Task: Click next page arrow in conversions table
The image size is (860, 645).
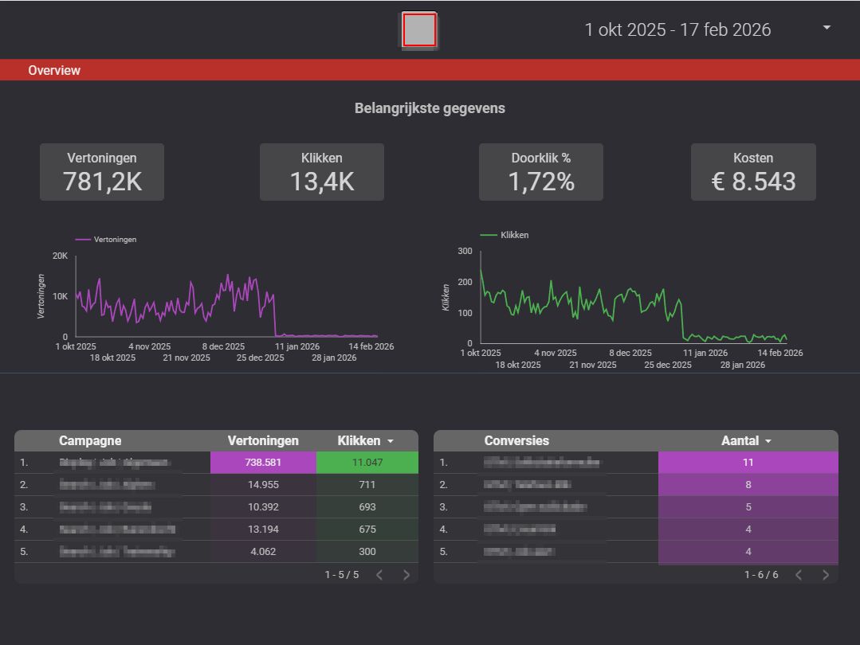Action: coord(826,575)
